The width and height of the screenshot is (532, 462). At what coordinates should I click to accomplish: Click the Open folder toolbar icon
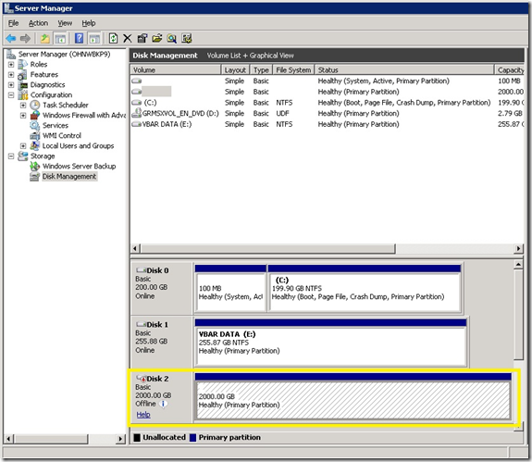[x=156, y=38]
